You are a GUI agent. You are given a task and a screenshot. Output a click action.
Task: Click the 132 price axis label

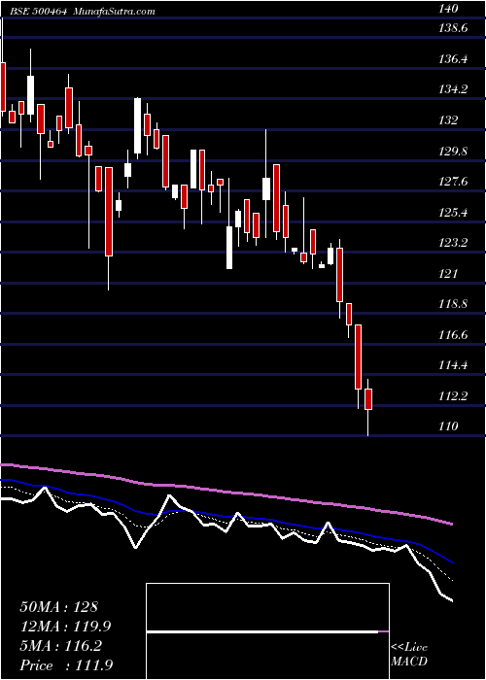coord(449,119)
